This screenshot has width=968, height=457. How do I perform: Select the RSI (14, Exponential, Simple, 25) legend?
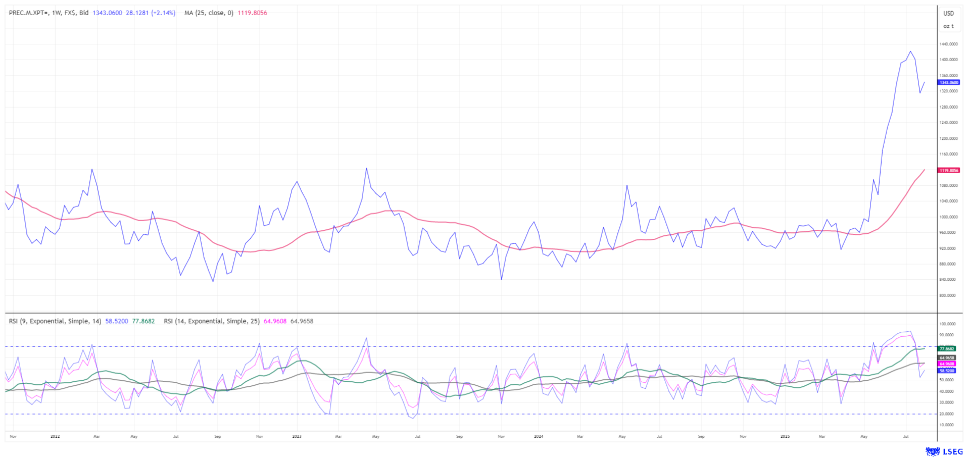pos(212,321)
